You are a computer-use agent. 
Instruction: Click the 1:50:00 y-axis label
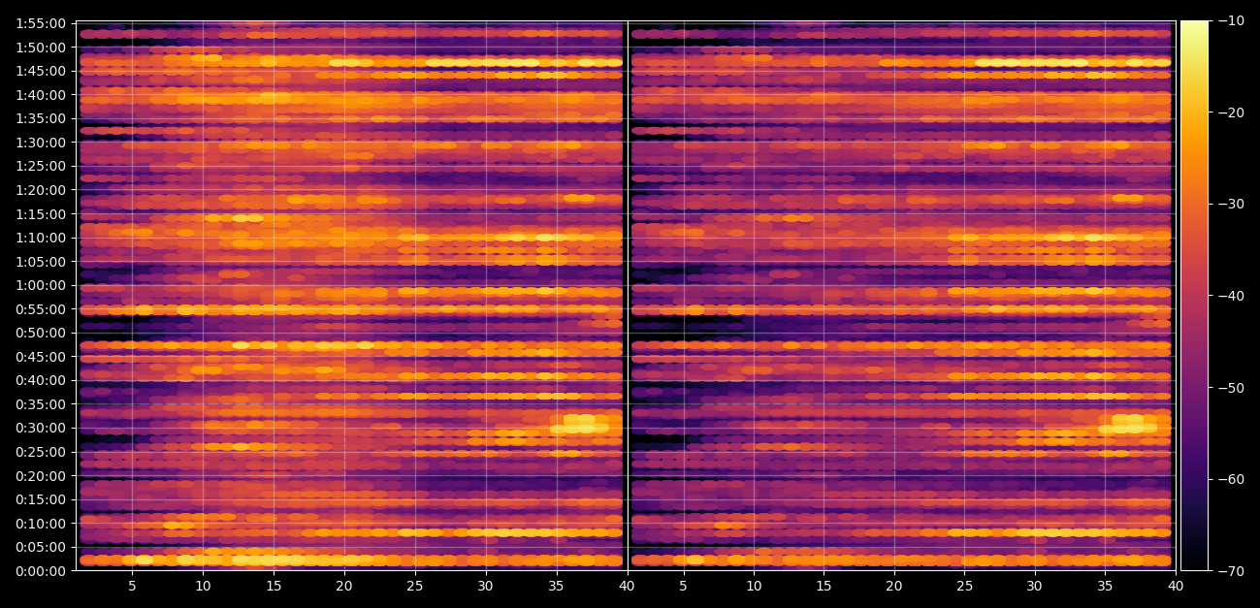click(42, 48)
